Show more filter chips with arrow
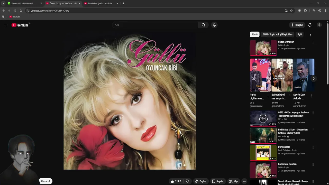Viewport: 329px width, 185px height. [x=310, y=35]
